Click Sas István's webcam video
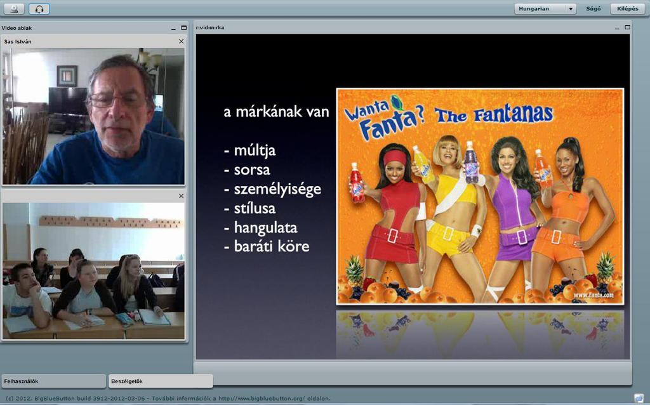Screen dimensions: 650x405 tap(94, 116)
